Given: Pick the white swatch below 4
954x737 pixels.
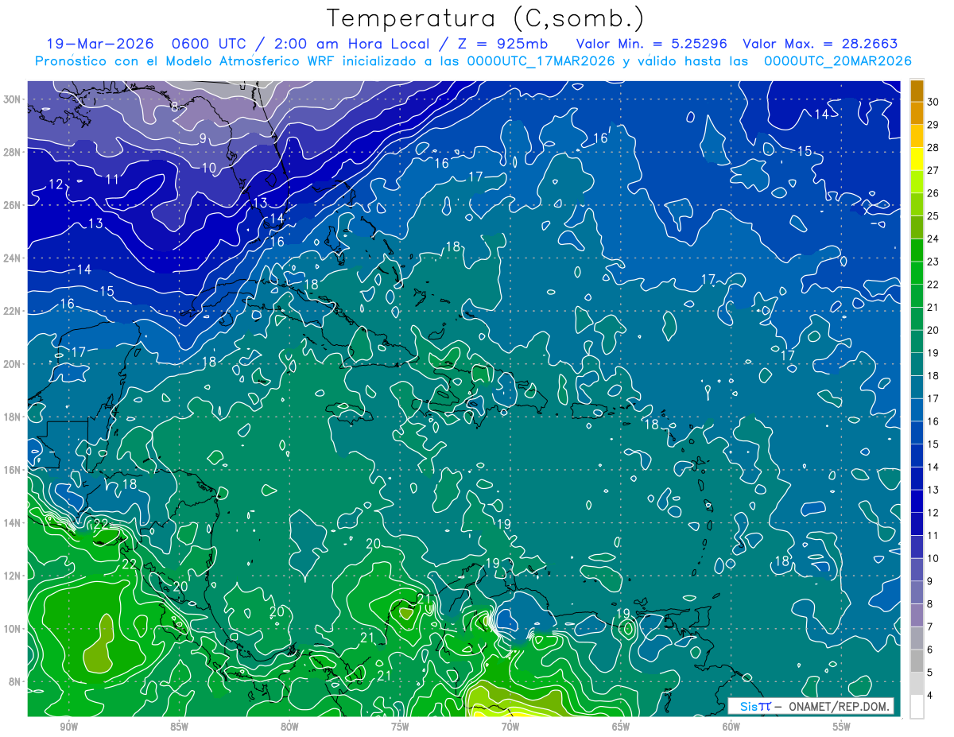Looking at the screenshot, I should pos(917,707).
